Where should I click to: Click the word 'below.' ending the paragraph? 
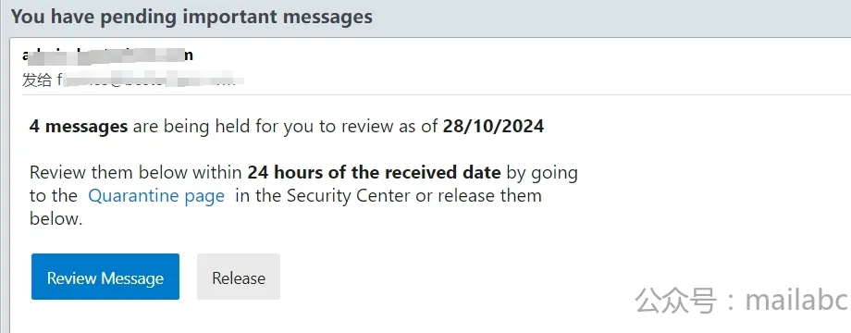(x=55, y=219)
